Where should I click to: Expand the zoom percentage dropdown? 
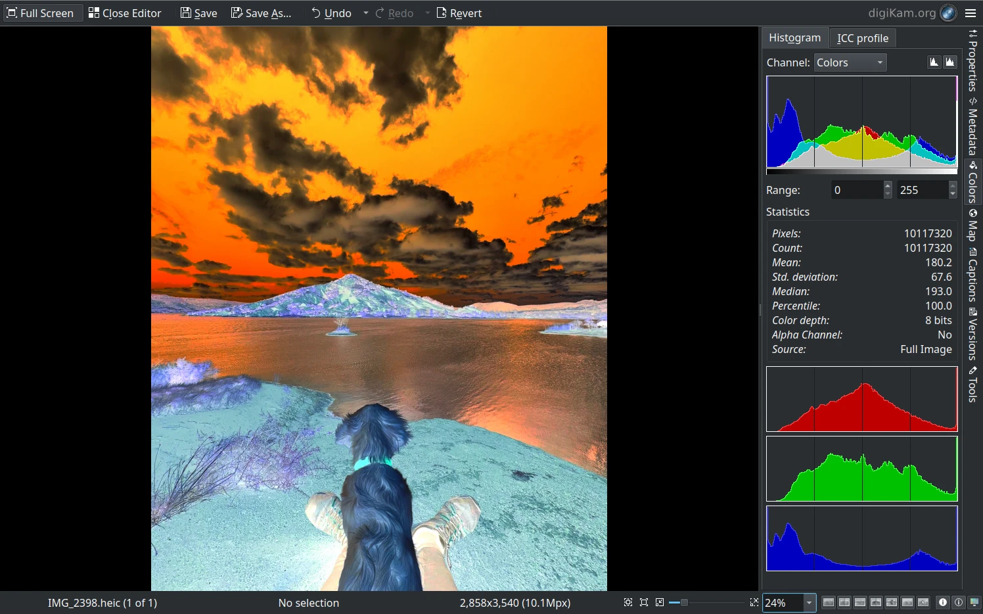tap(808, 602)
